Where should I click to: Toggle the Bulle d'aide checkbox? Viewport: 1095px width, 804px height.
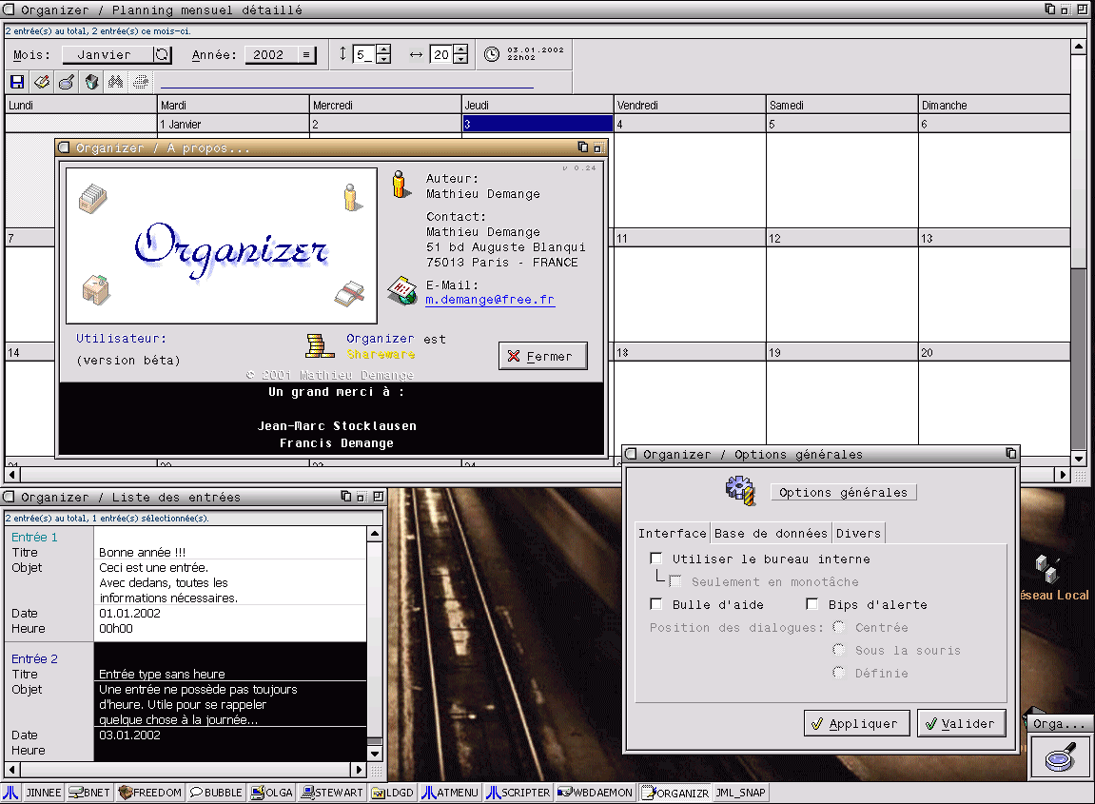(x=655, y=604)
